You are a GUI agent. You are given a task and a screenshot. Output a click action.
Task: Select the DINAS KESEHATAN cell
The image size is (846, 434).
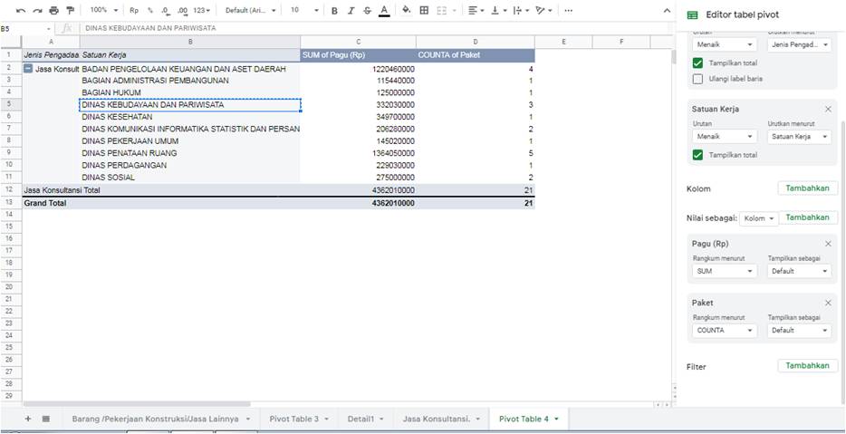point(190,117)
